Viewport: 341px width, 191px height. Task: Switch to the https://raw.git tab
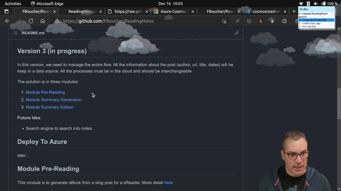(127, 12)
